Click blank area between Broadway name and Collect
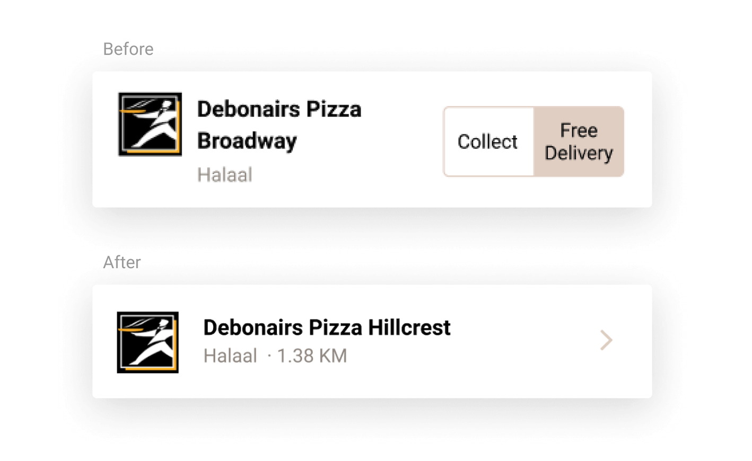 click(403, 140)
